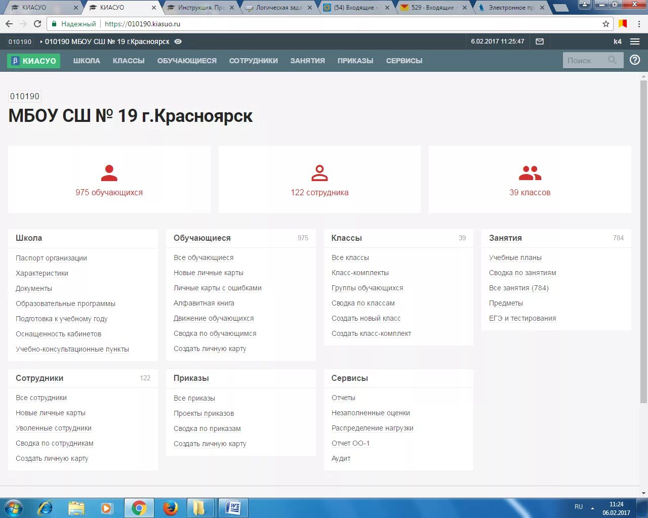The width and height of the screenshot is (648, 518).
Task: Bookmark page with star icon
Action: click(x=606, y=24)
